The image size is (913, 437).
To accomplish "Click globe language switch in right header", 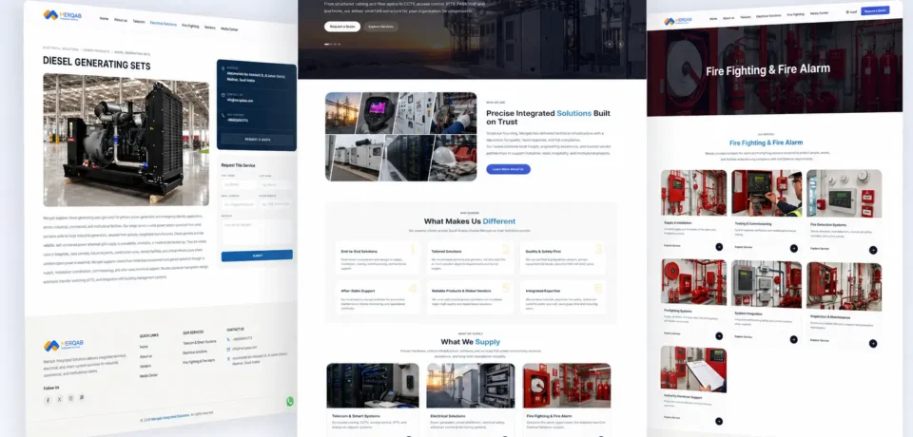I will tap(851, 11).
